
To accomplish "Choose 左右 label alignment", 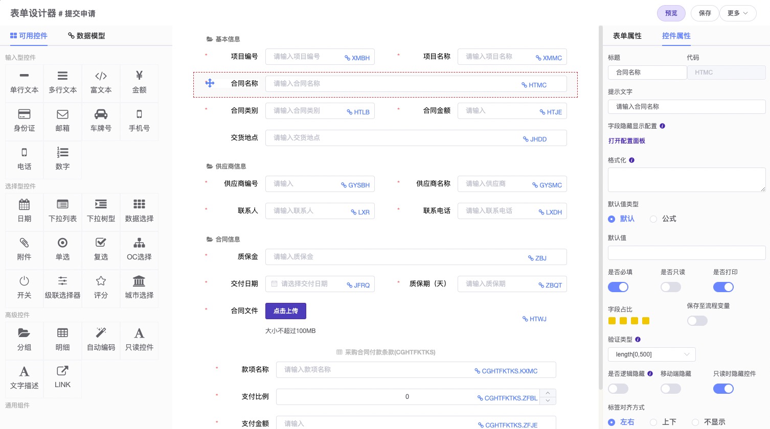I will click(x=612, y=422).
